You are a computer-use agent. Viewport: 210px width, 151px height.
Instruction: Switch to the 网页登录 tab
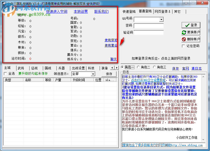click(163, 12)
